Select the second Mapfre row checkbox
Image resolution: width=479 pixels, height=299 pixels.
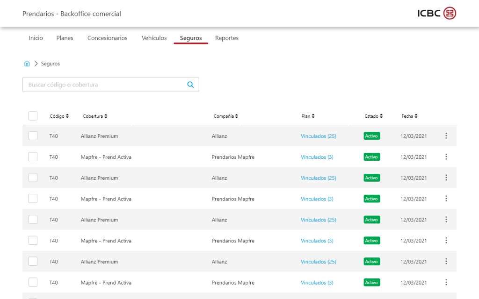pyautogui.click(x=33, y=199)
